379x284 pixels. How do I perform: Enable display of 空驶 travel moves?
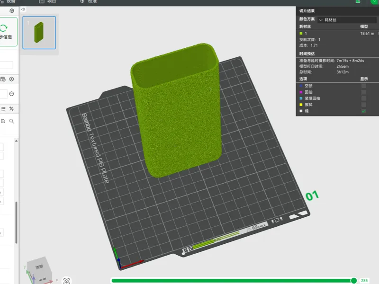(363, 86)
